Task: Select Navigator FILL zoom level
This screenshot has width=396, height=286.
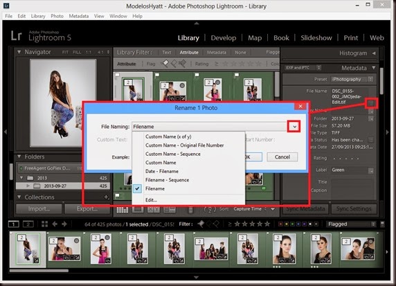Action: (77, 53)
